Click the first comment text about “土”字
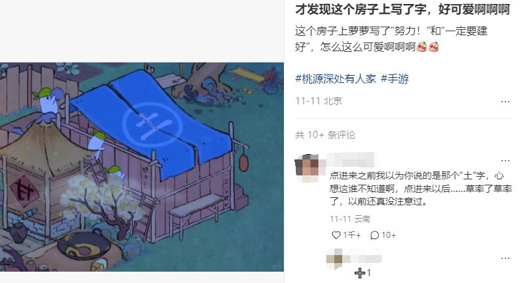The height and width of the screenshot is (283, 522). (421, 188)
